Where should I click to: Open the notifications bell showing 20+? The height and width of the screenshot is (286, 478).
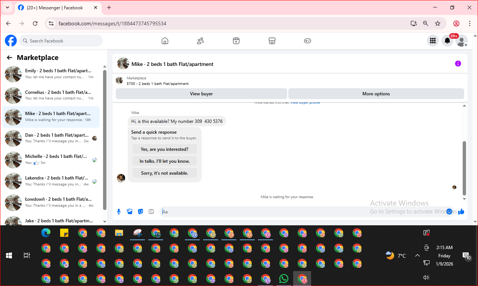447,41
